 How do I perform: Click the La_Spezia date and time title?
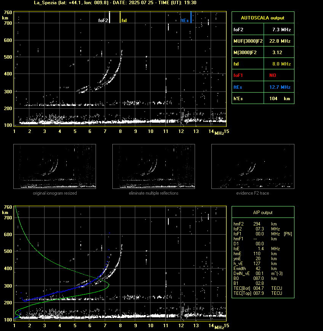pos(115,3)
